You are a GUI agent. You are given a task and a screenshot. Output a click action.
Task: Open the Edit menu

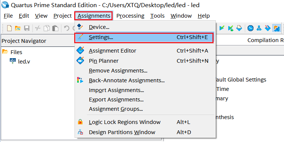click(x=24, y=16)
